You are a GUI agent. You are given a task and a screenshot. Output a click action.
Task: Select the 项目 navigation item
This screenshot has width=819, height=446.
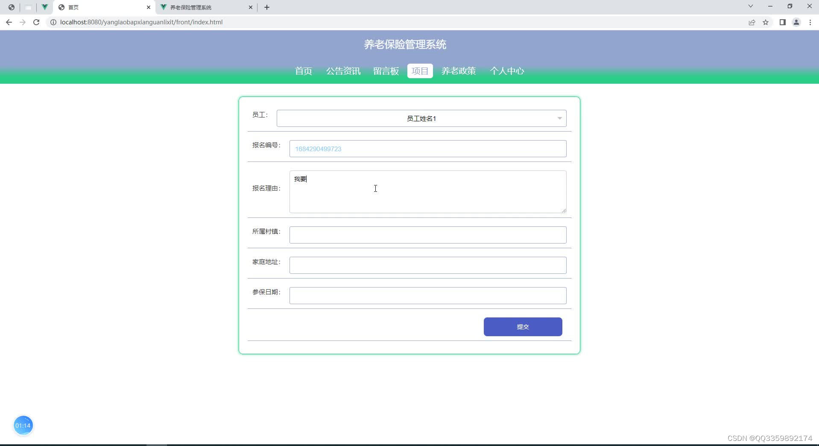coord(420,71)
